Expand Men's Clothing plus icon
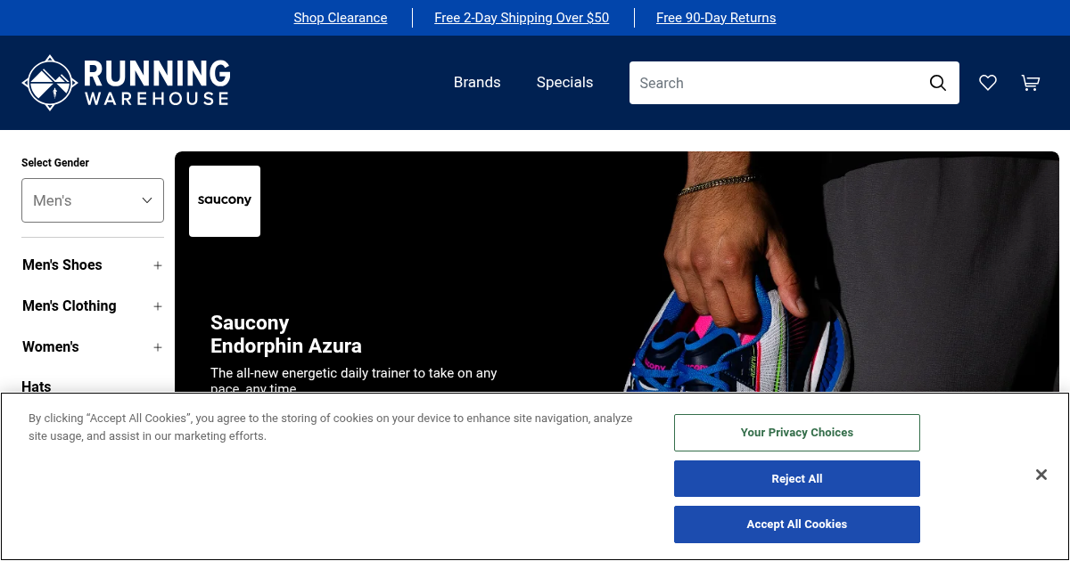This screenshot has width=1070, height=561. pyautogui.click(x=158, y=306)
